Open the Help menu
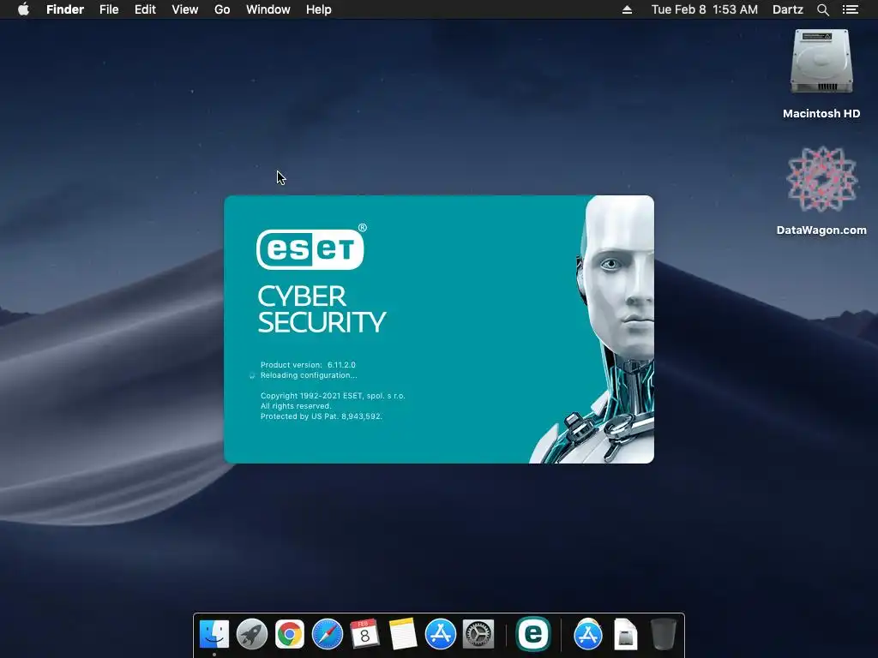 pyautogui.click(x=319, y=9)
